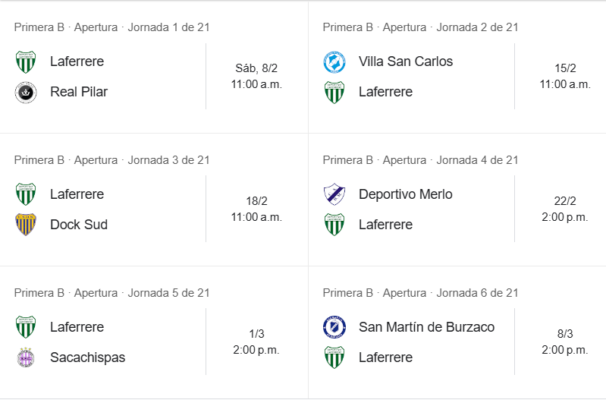
Task: Click the Deportivo Merlo crest
Action: 334,194
